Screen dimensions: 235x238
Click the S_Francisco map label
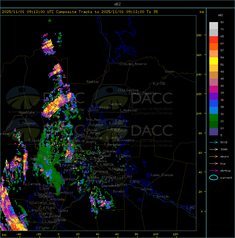tap(101, 107)
